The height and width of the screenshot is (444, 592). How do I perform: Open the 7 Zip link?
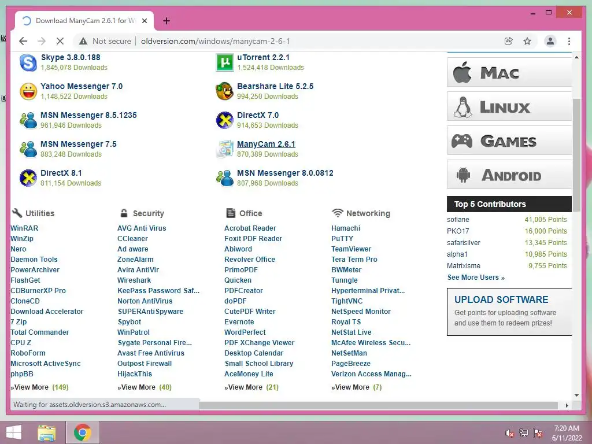pos(18,322)
